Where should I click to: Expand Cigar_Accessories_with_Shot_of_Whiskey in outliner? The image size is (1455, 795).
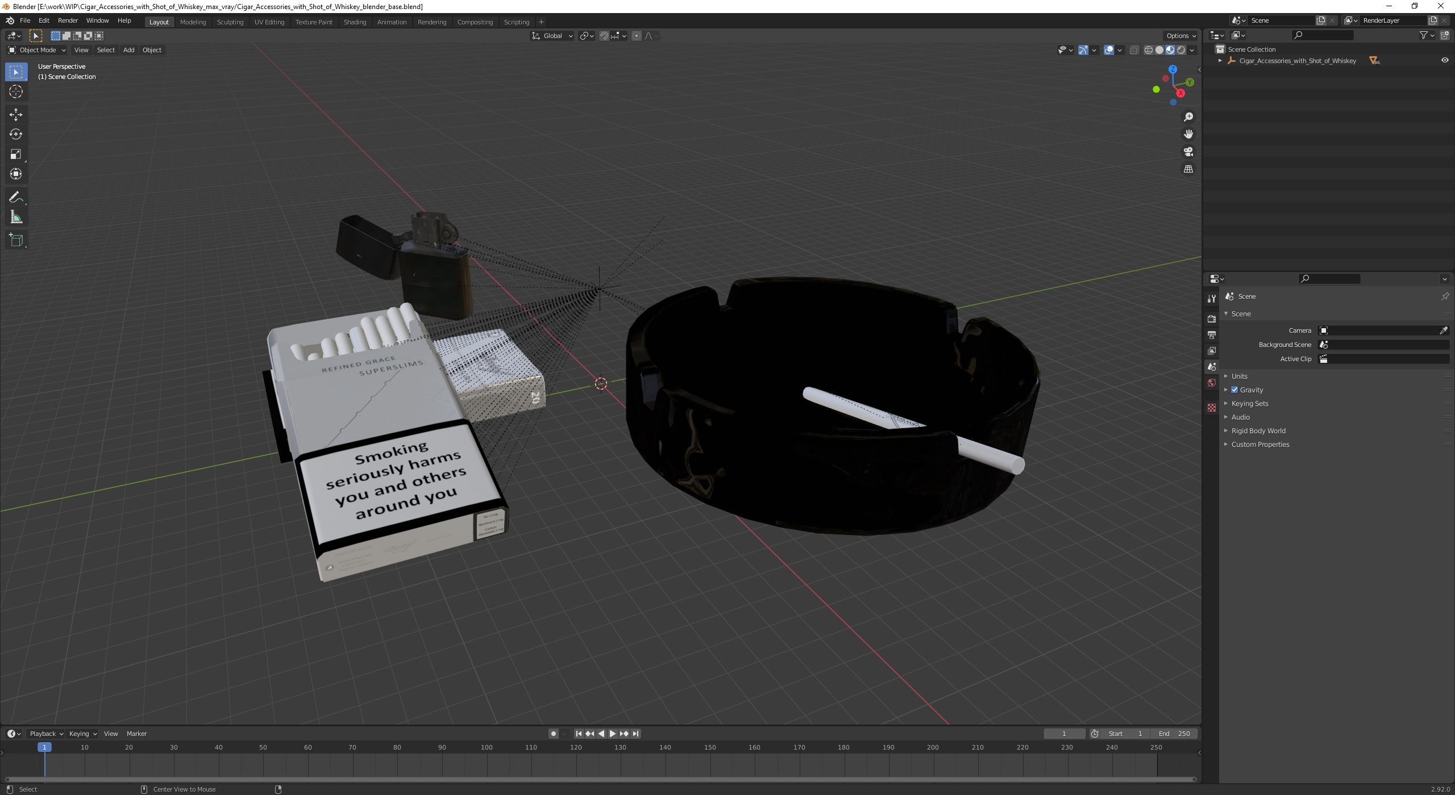1220,61
